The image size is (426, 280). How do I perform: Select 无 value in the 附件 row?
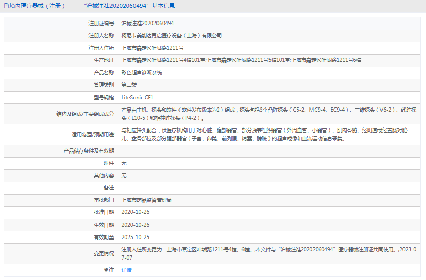coord(124,163)
